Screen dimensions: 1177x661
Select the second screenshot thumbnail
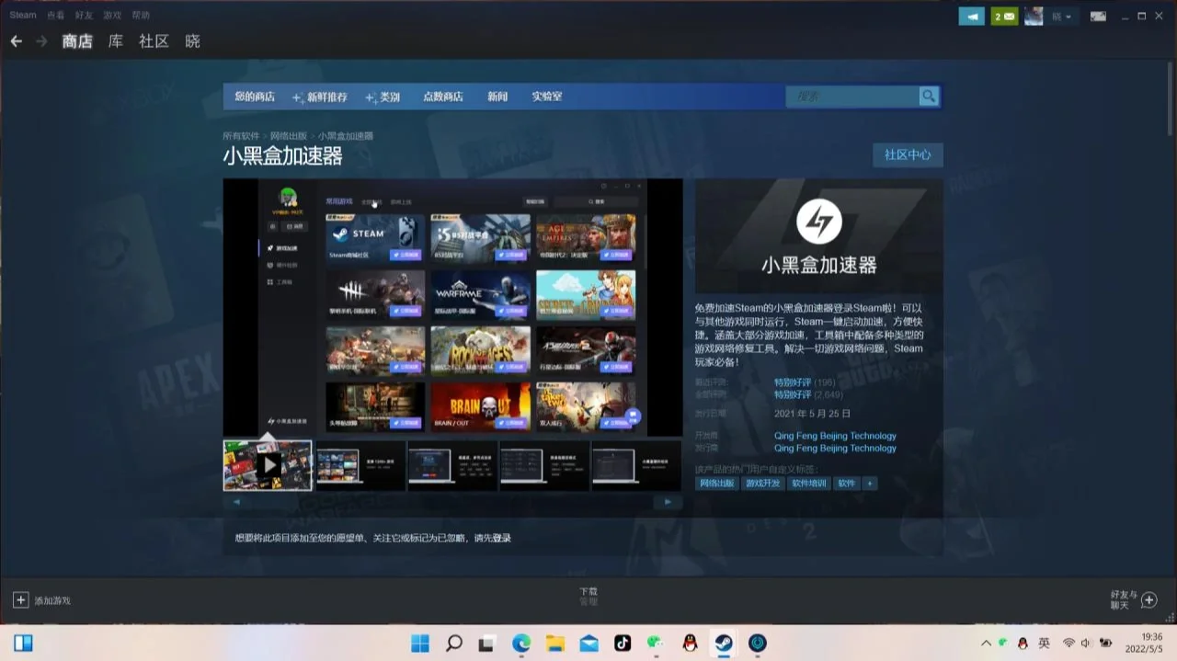[x=360, y=465]
